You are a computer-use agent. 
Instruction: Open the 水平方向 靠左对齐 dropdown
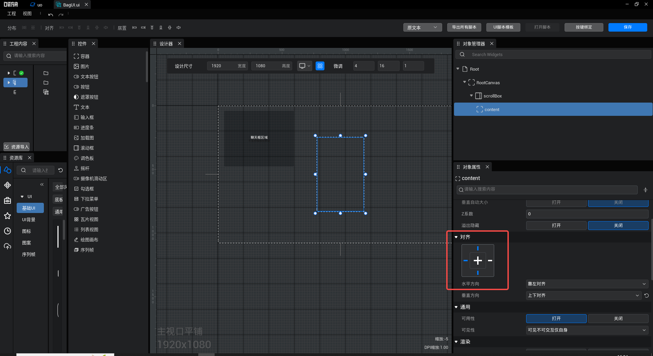point(587,284)
